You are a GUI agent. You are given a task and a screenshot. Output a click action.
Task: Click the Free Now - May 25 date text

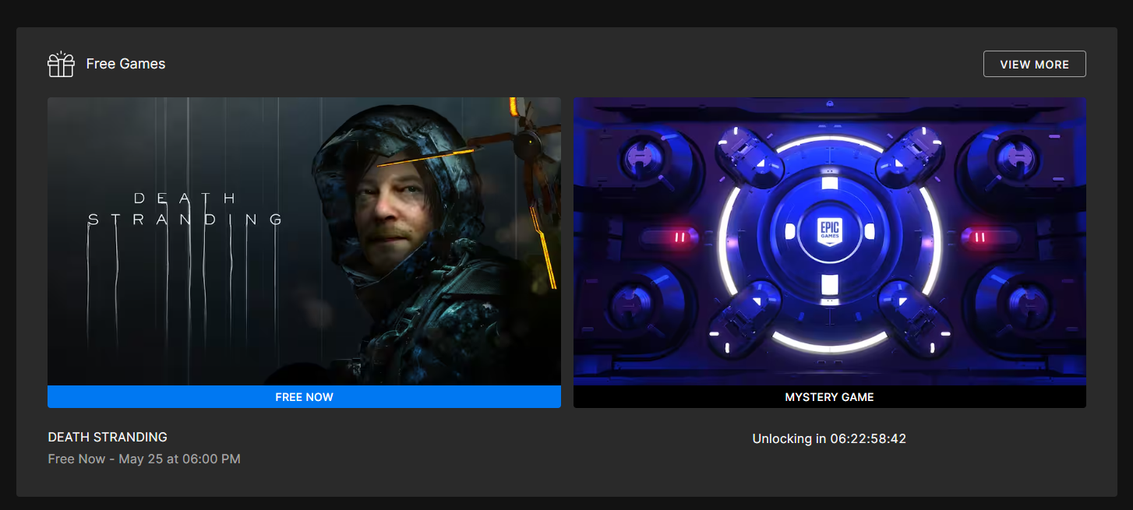(x=144, y=459)
